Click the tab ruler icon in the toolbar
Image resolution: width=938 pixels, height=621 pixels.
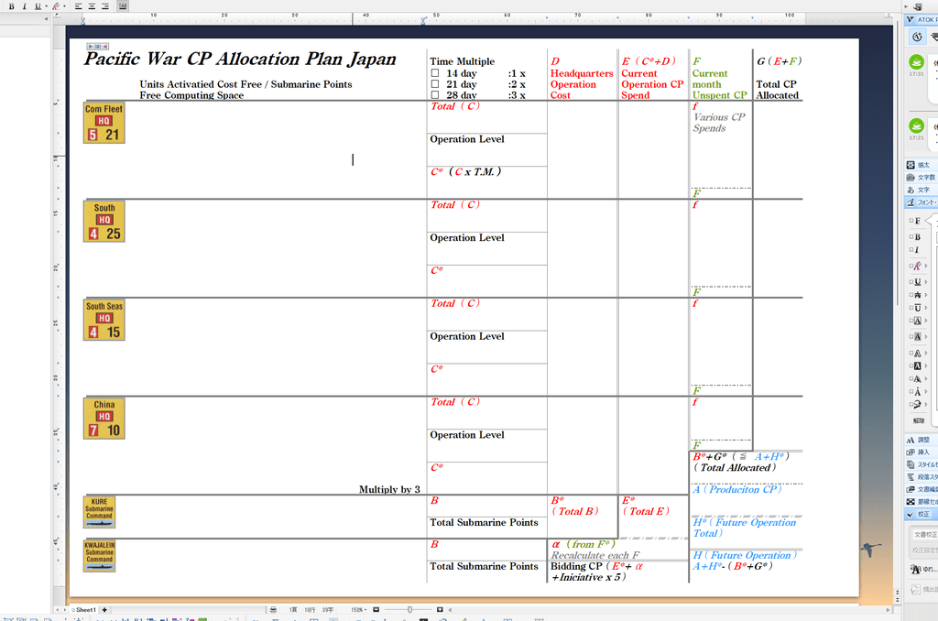[x=122, y=5]
